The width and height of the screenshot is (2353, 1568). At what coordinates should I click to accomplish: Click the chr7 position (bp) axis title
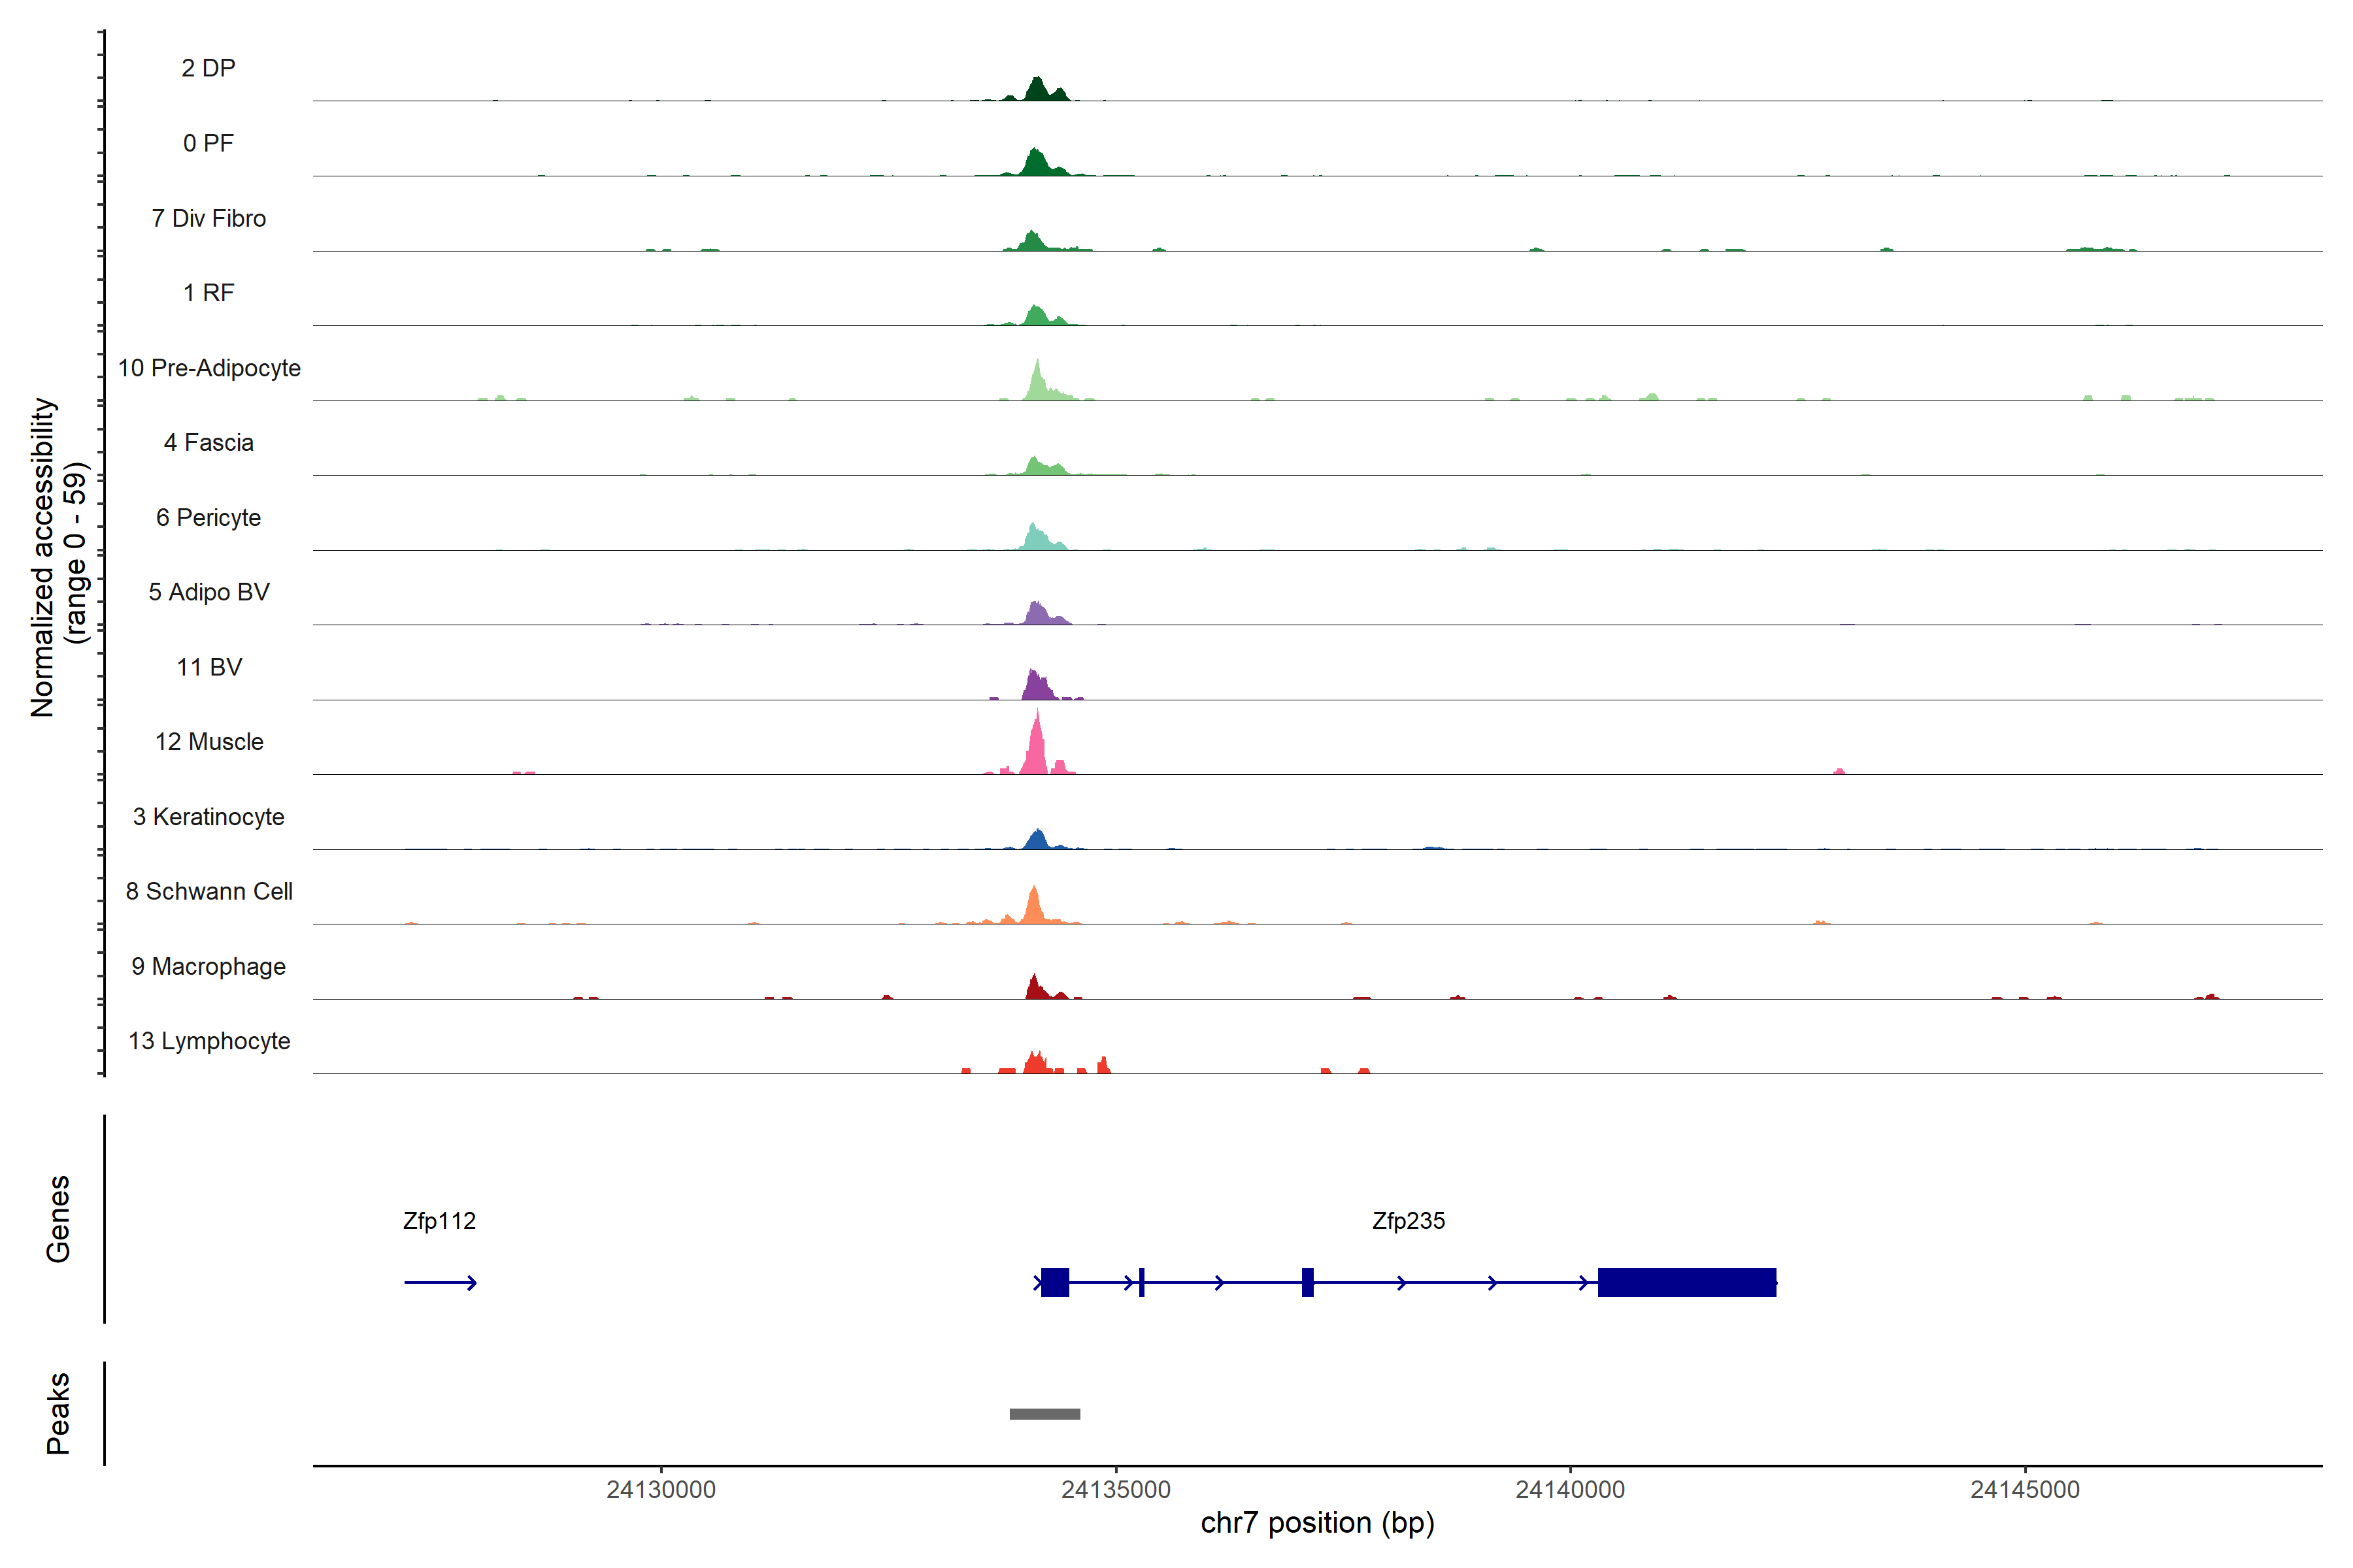tap(1316, 1523)
